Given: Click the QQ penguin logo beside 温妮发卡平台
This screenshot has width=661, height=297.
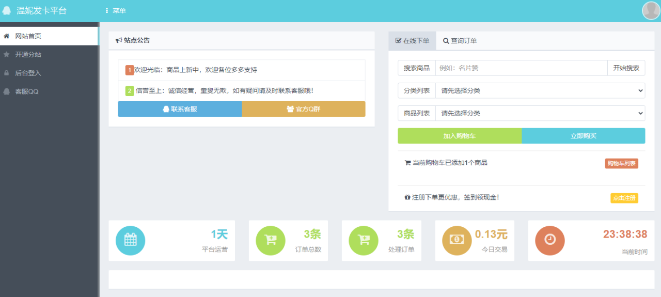Looking at the screenshot, I should (x=7, y=11).
